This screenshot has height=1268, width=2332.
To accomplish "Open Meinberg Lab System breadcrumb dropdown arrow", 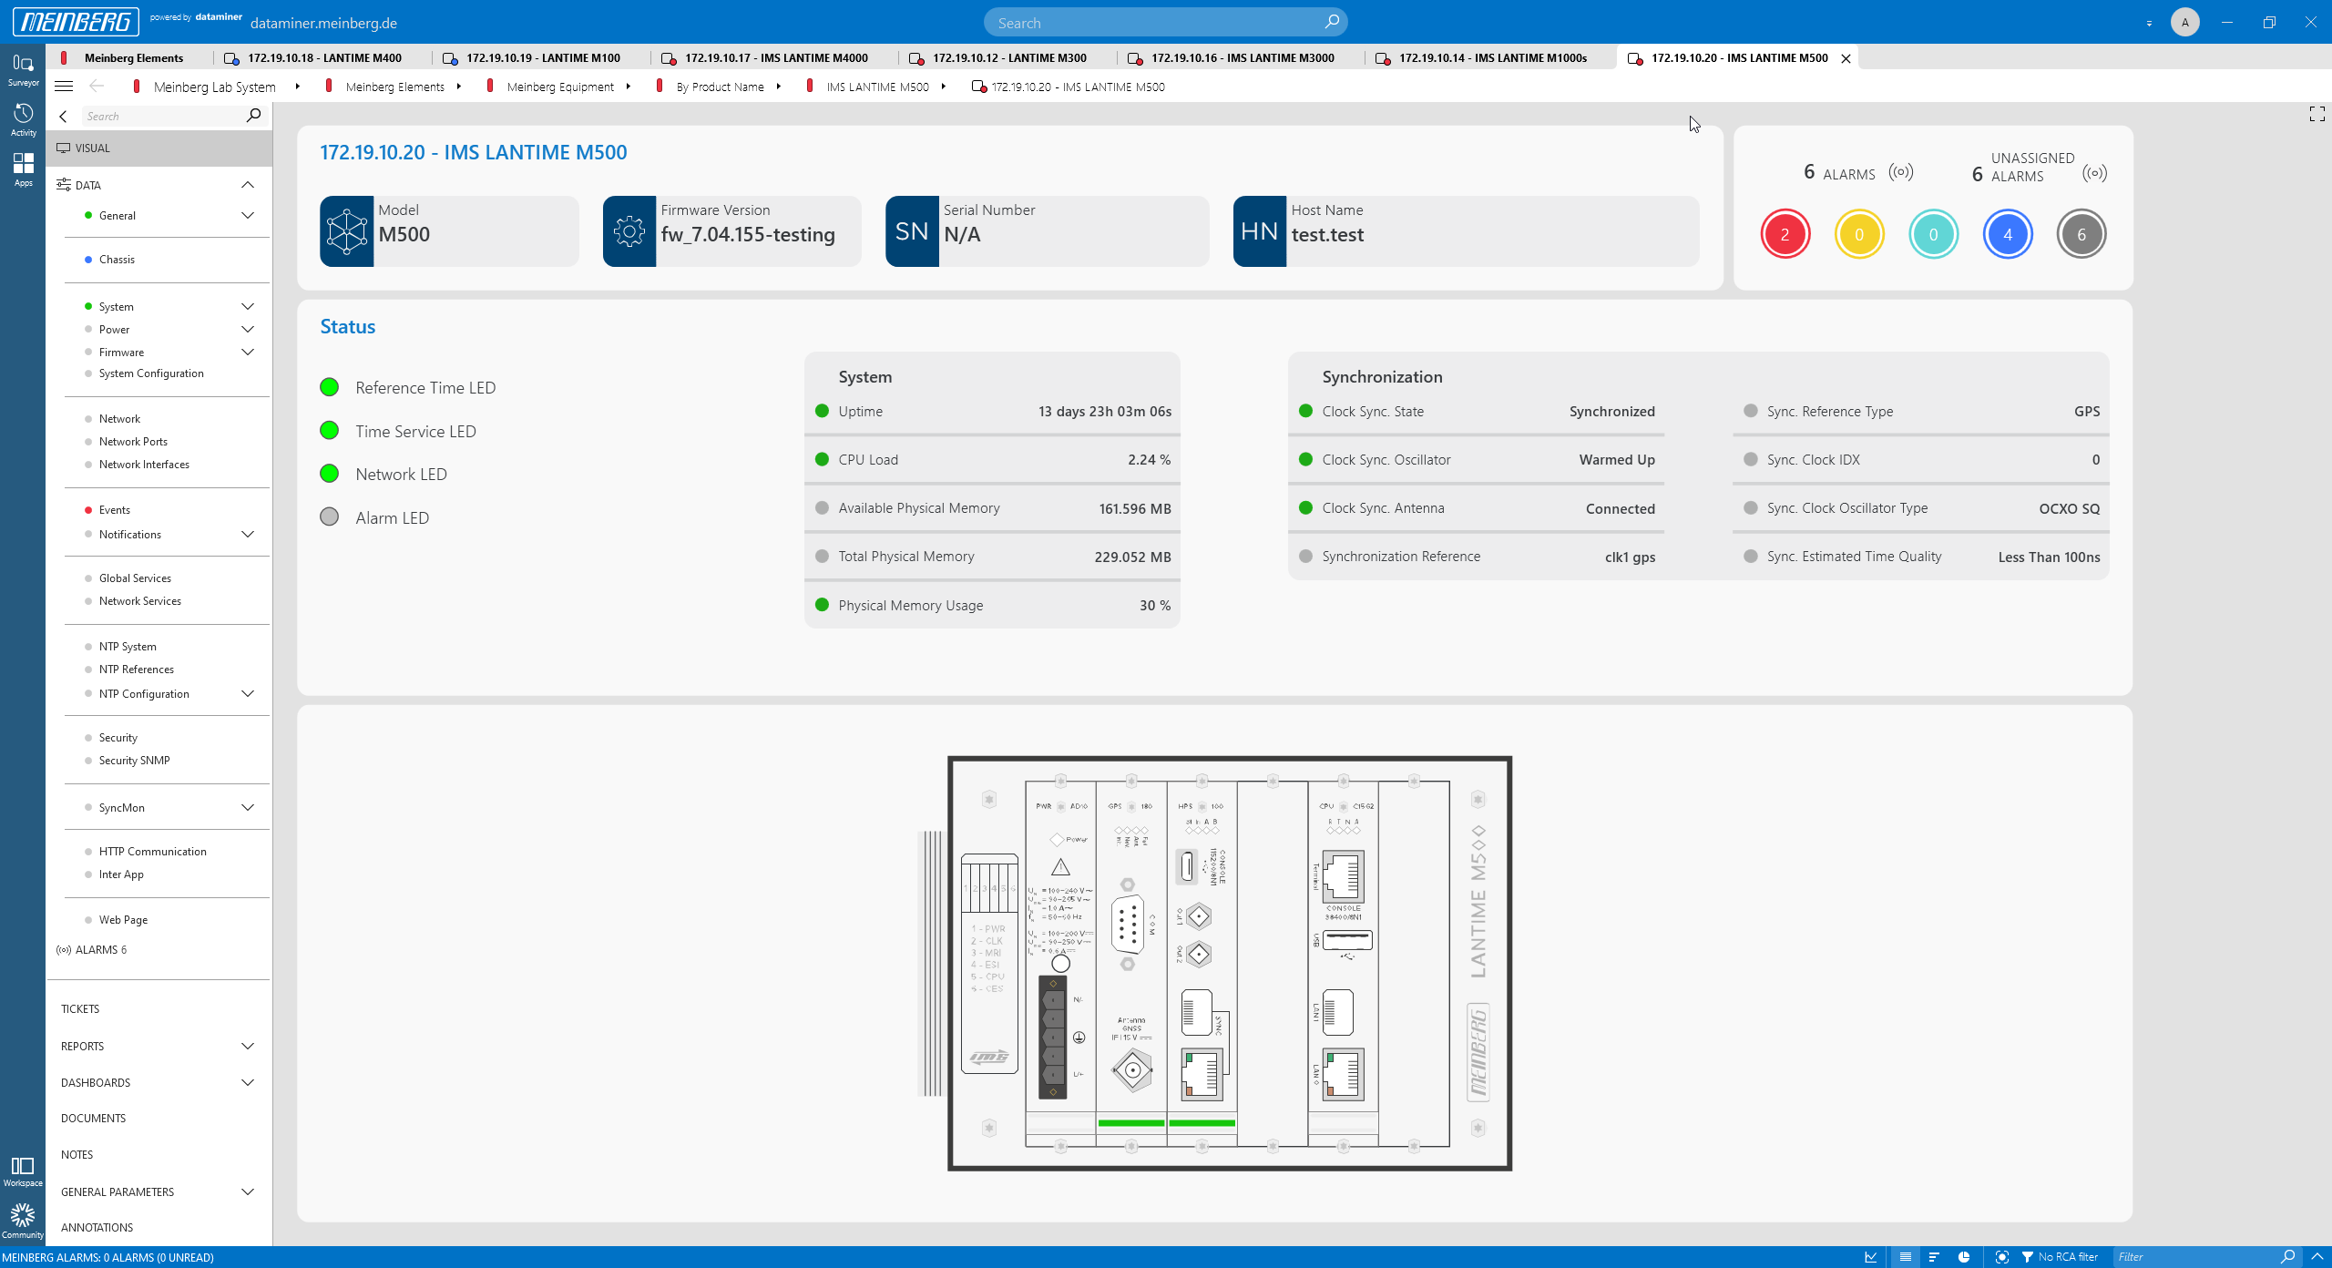I will click(298, 87).
